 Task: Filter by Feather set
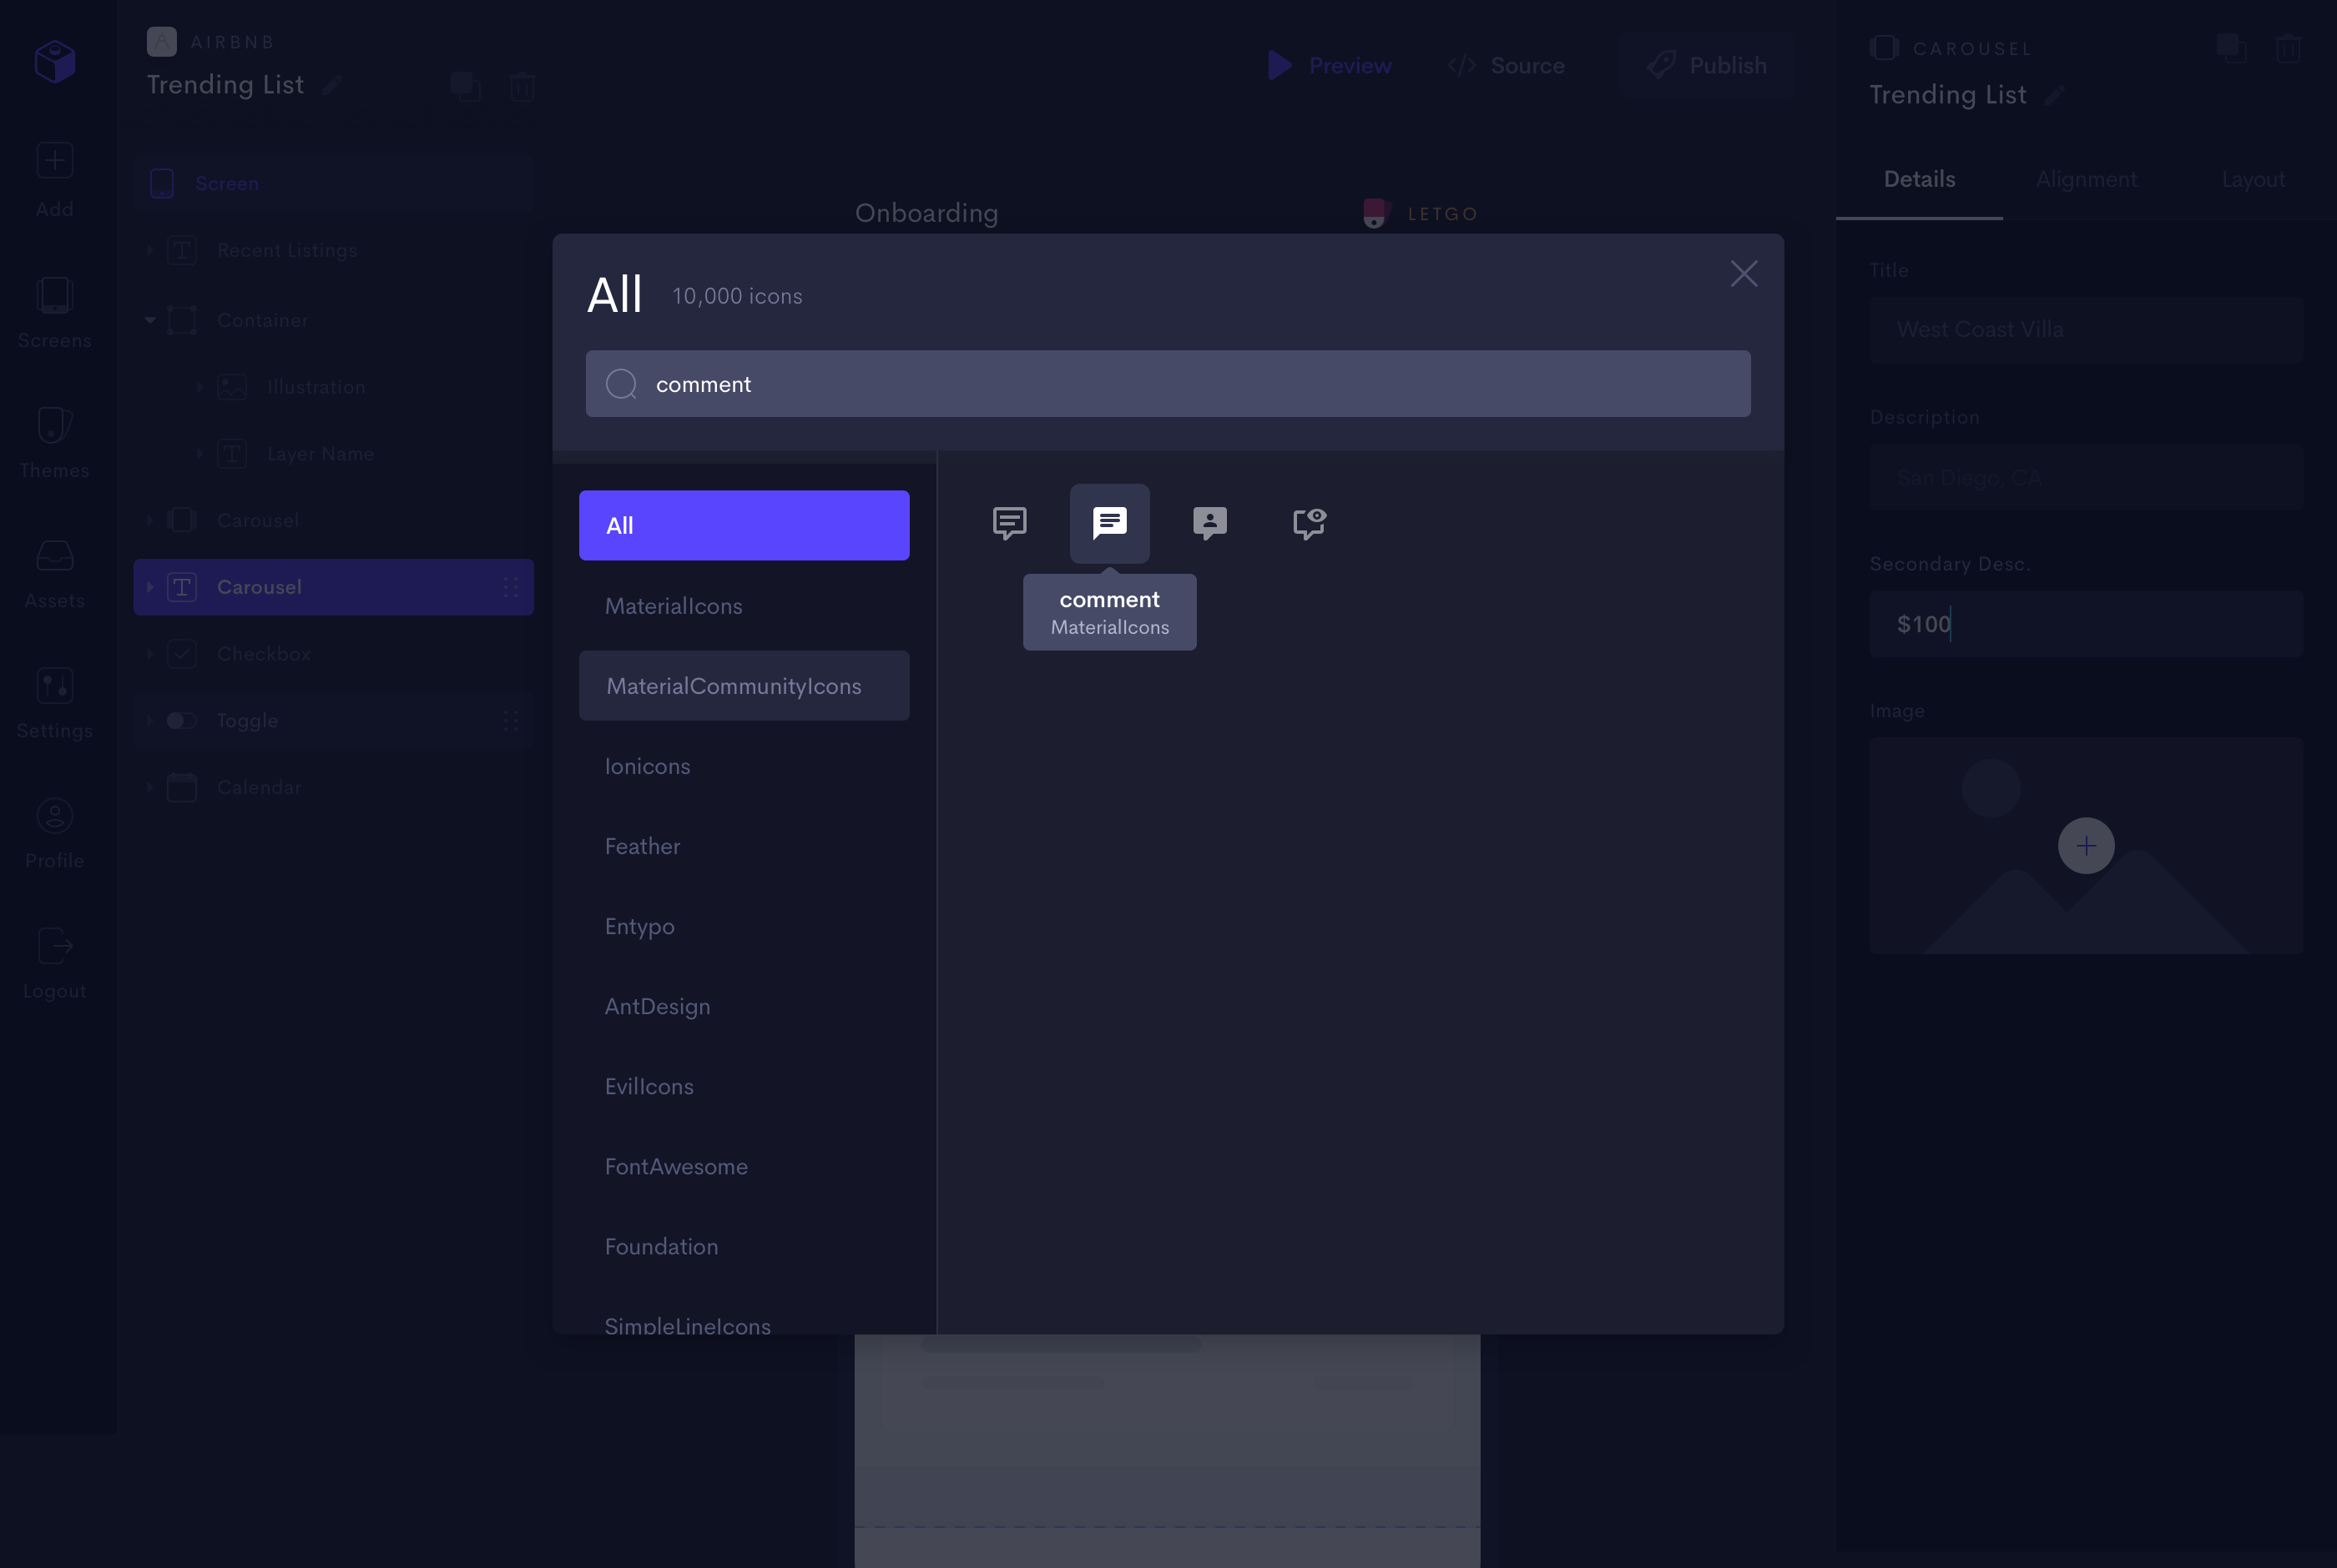coord(744,846)
